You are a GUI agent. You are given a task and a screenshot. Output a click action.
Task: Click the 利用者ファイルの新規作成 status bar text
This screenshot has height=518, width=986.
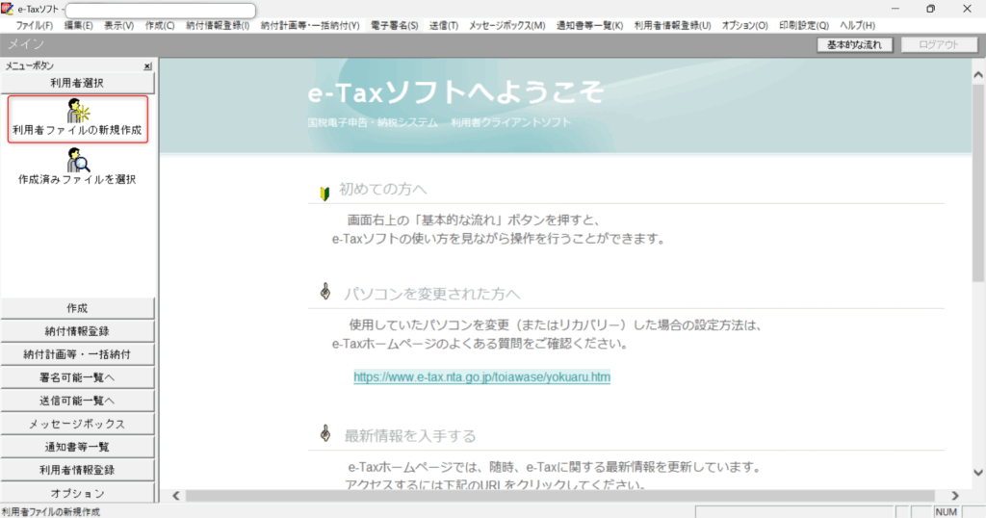click(x=51, y=511)
